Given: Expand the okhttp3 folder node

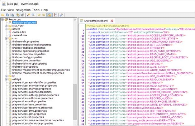Looking at the screenshot, I should pos(6,79).
